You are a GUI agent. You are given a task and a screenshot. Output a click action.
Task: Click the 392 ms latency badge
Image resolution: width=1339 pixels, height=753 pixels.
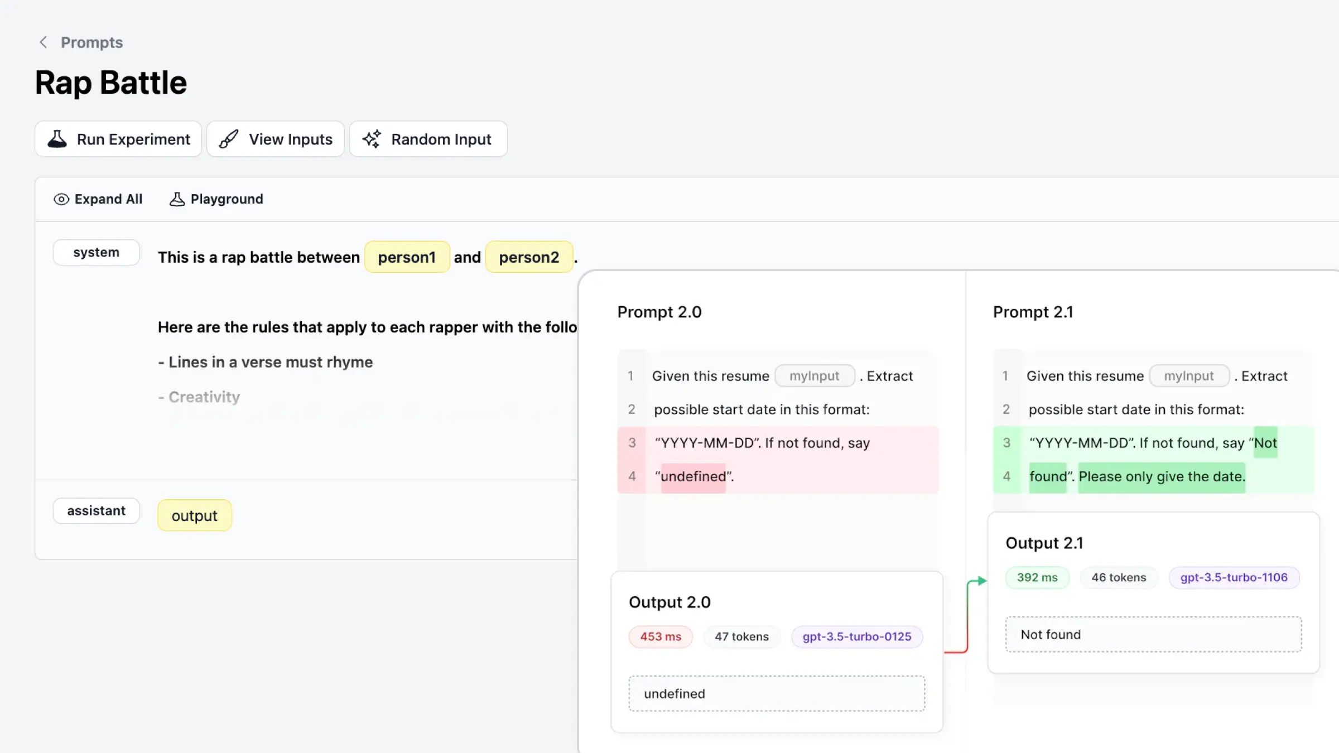pyautogui.click(x=1037, y=577)
